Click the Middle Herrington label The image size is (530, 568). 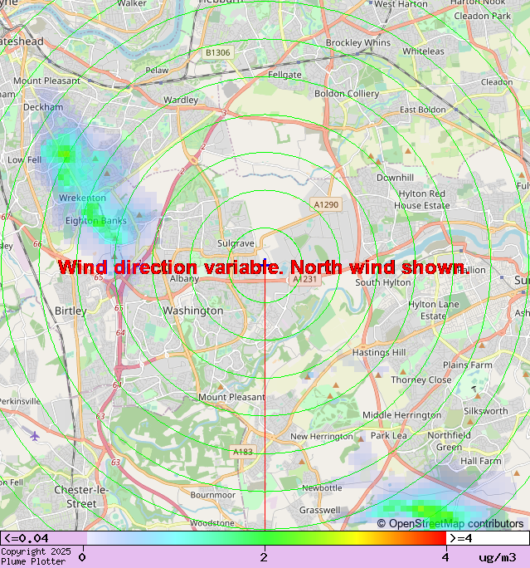coord(402,415)
